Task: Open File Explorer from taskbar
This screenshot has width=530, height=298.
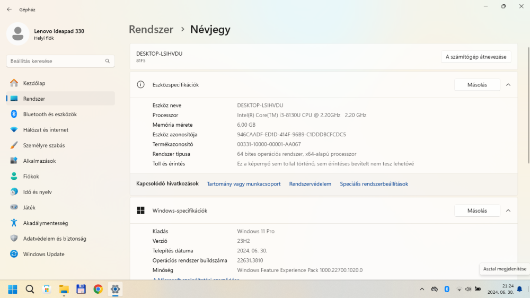Action: click(64, 289)
